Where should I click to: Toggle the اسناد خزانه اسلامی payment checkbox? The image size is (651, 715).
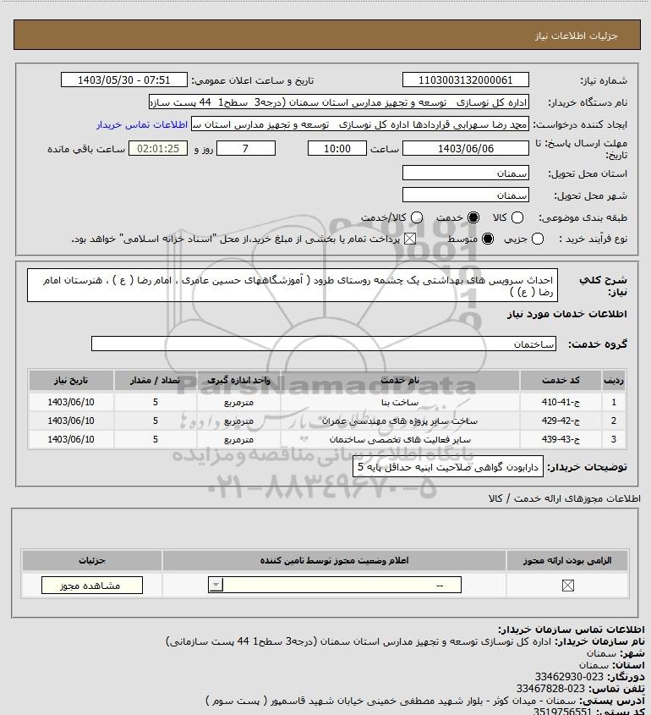(410, 239)
